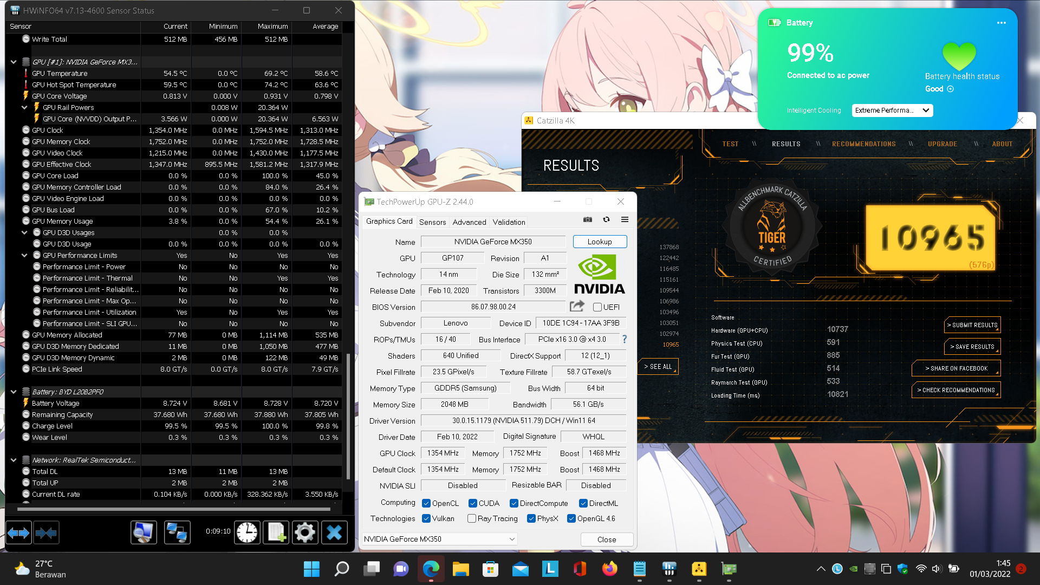Click SEE ALL scores in Catzilla
The image size is (1040, 585).
pos(658,367)
